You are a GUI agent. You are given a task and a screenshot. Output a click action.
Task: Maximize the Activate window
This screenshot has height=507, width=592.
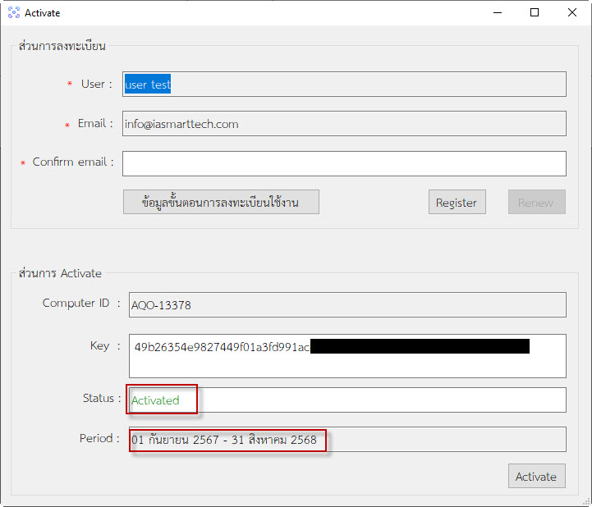535,12
